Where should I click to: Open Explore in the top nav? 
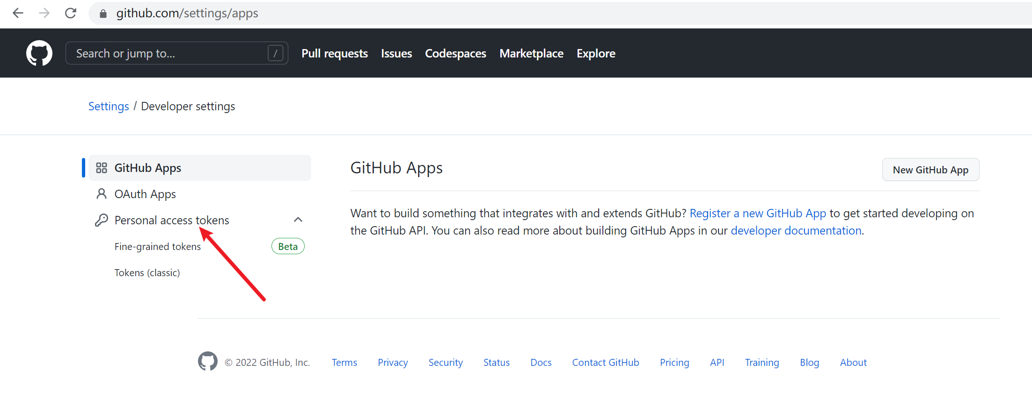click(x=596, y=53)
